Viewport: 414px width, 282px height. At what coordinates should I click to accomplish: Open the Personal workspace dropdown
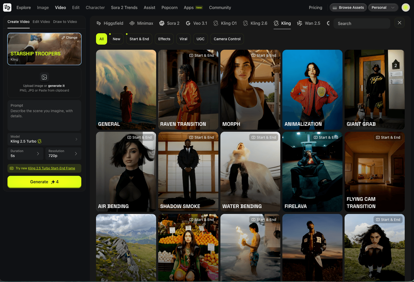383,7
